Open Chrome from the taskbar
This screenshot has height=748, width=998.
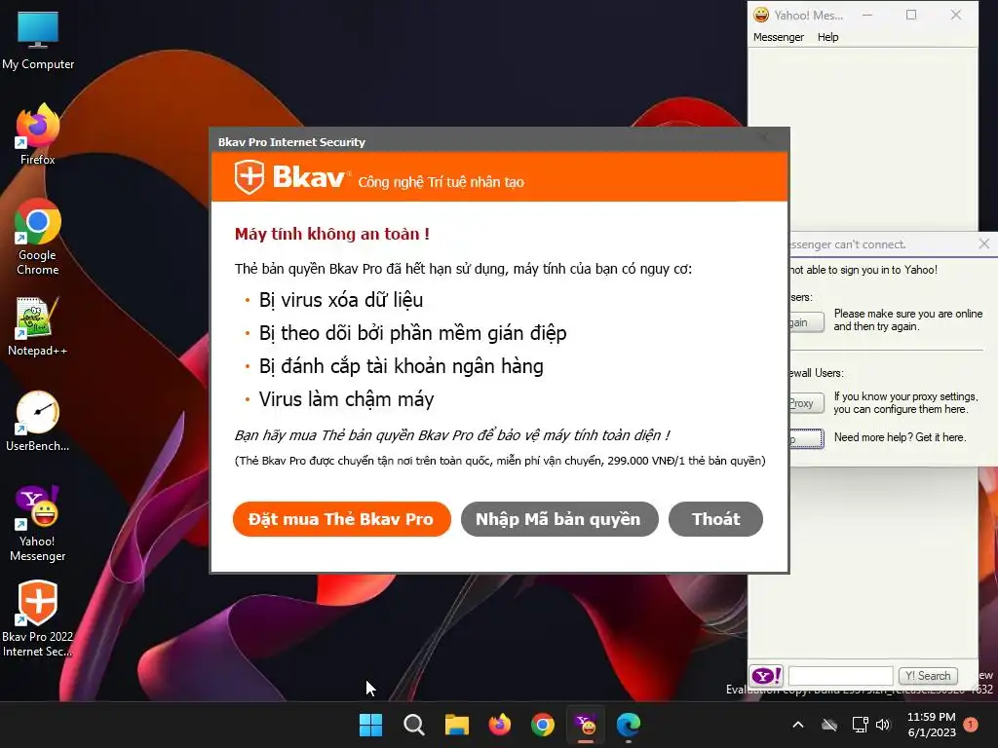(x=542, y=725)
